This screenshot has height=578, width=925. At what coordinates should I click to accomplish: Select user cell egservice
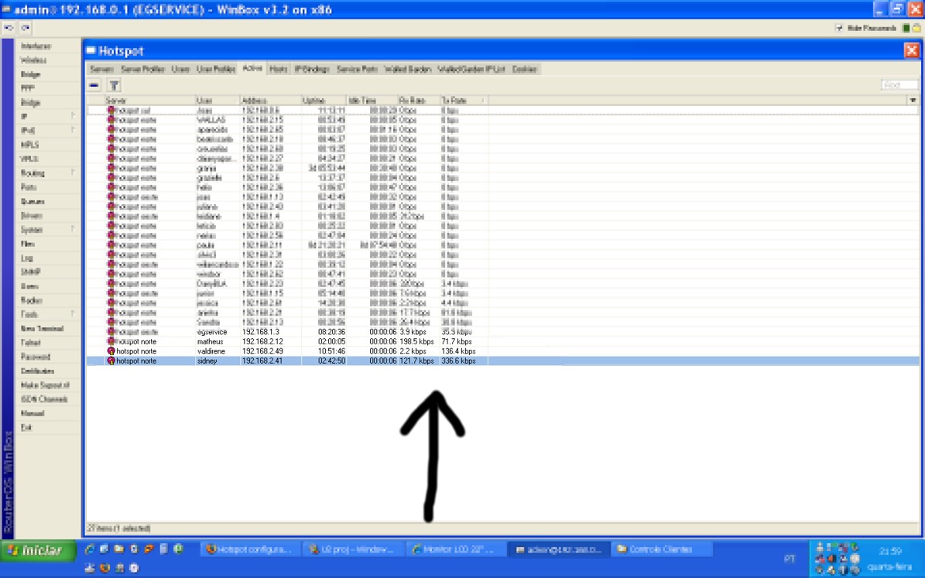click(212, 332)
